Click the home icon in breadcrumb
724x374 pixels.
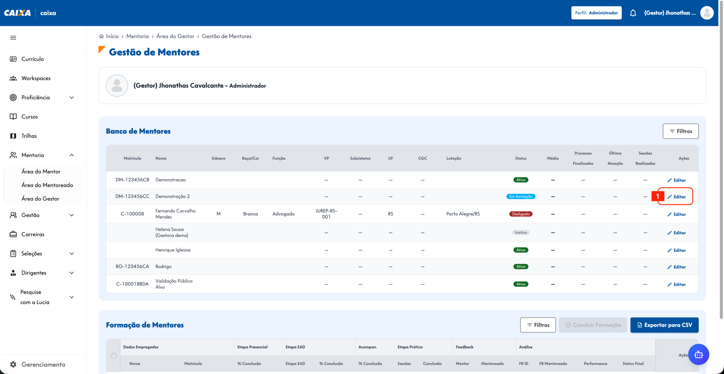point(101,36)
